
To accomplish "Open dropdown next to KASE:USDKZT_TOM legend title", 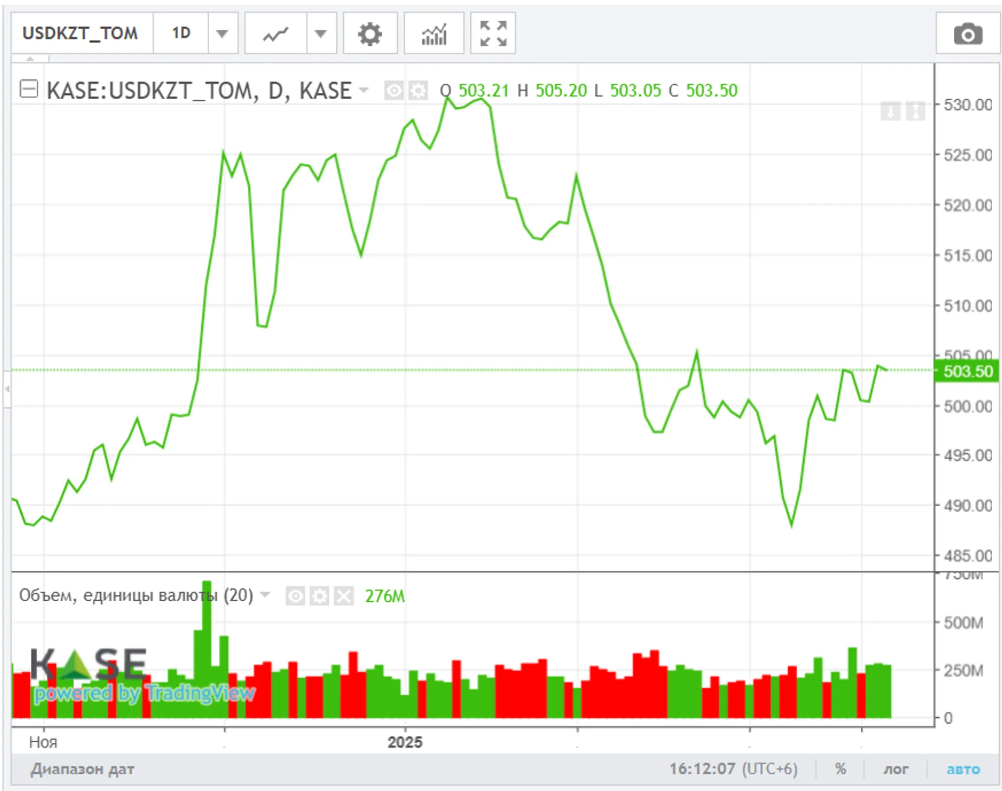I will point(364,90).
